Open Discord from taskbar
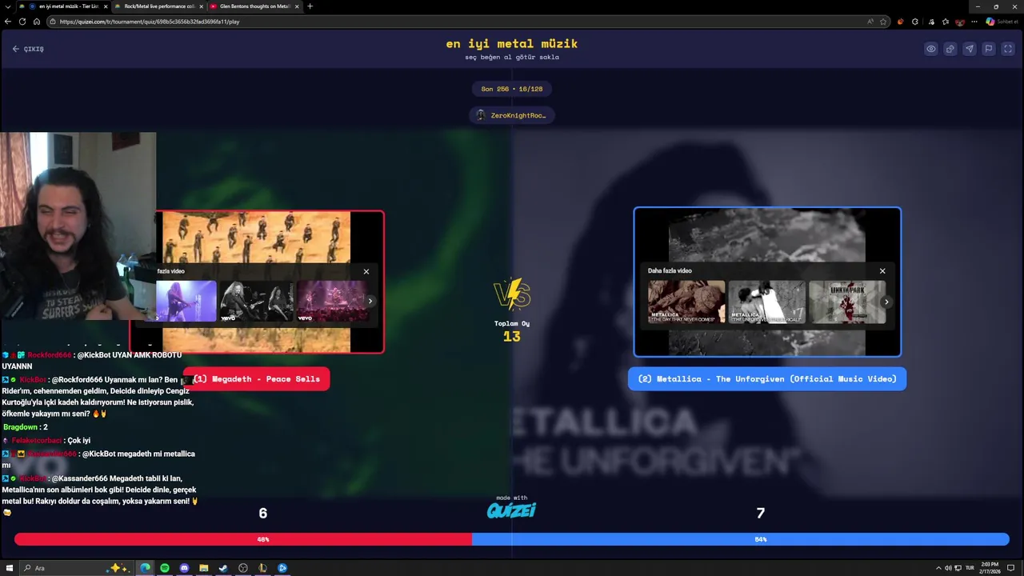The image size is (1024, 576). point(184,568)
